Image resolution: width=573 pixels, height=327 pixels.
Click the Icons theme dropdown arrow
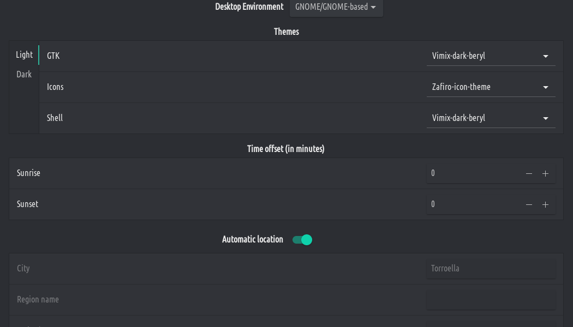pyautogui.click(x=546, y=87)
